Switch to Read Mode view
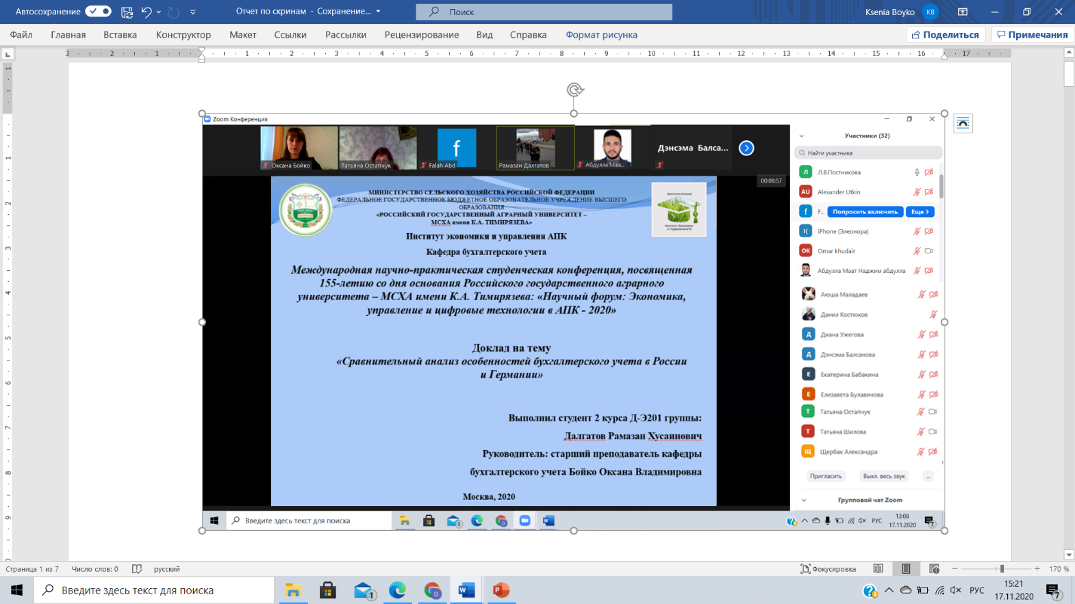 [878, 569]
